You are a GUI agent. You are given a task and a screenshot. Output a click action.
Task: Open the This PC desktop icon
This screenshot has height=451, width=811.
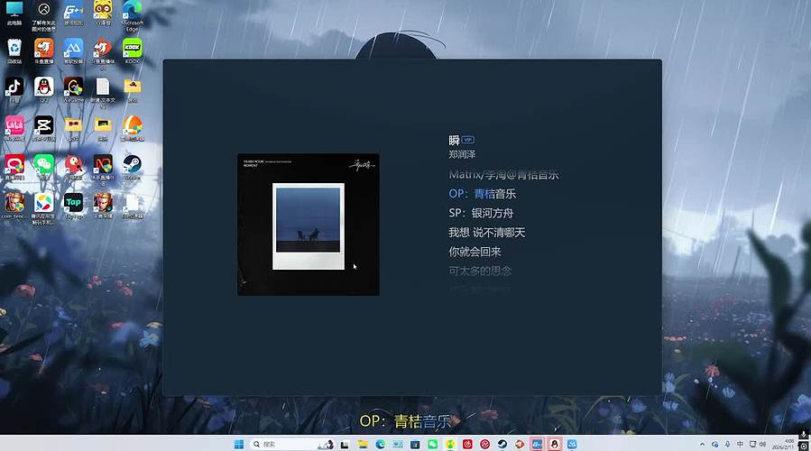pyautogui.click(x=14, y=14)
